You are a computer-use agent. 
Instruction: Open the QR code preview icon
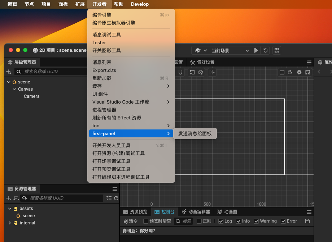tap(277, 50)
